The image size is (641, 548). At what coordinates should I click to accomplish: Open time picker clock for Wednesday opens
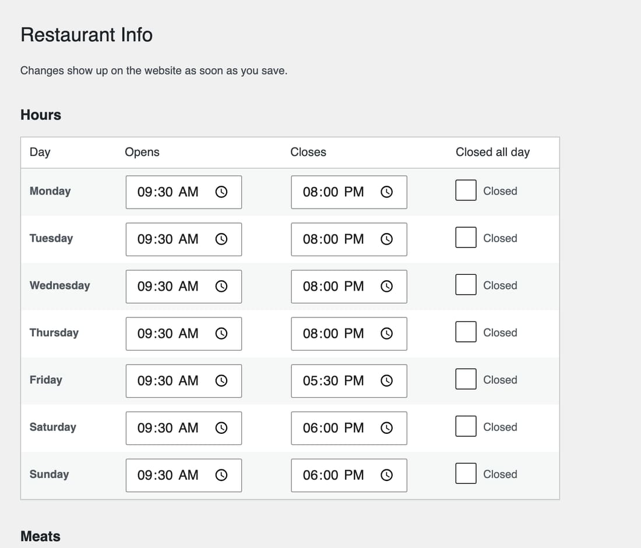point(221,286)
